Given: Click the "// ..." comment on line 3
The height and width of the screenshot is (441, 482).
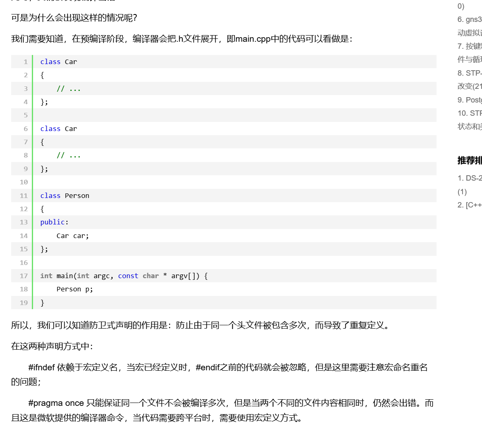Looking at the screenshot, I should click(x=69, y=88).
